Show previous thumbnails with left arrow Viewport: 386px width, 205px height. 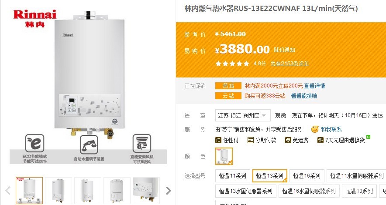[x=8, y=191]
